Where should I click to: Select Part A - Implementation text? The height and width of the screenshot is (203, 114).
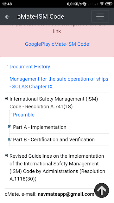click(x=40, y=127)
